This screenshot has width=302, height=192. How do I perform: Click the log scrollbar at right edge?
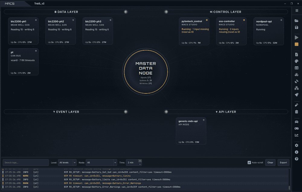point(289,187)
